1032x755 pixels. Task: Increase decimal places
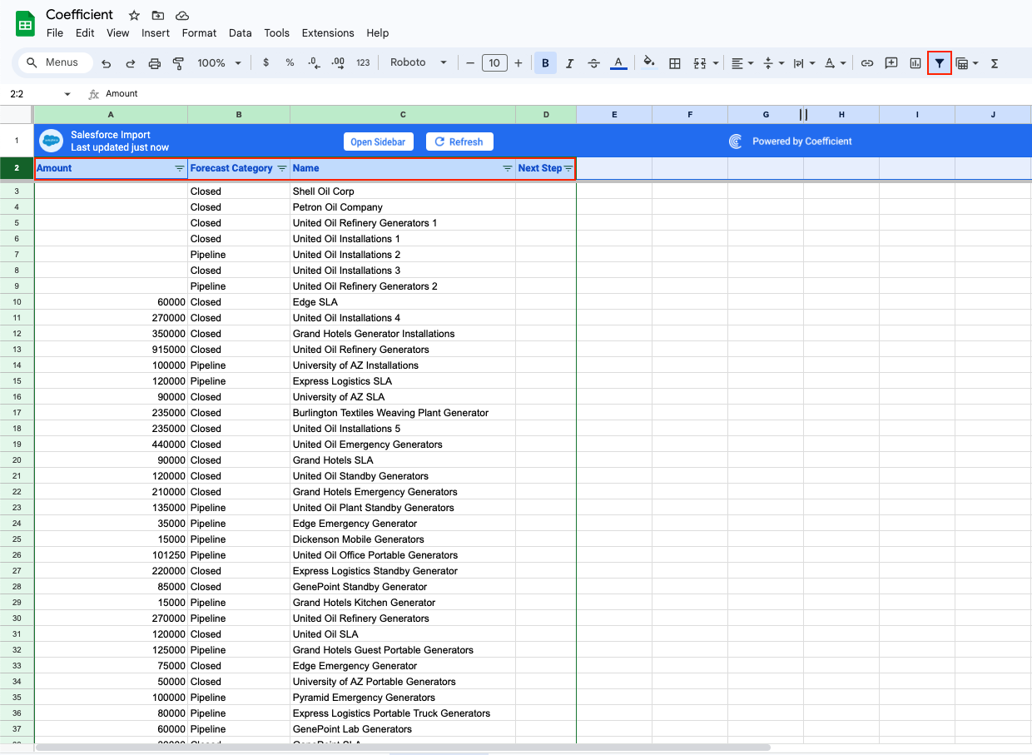coord(338,62)
